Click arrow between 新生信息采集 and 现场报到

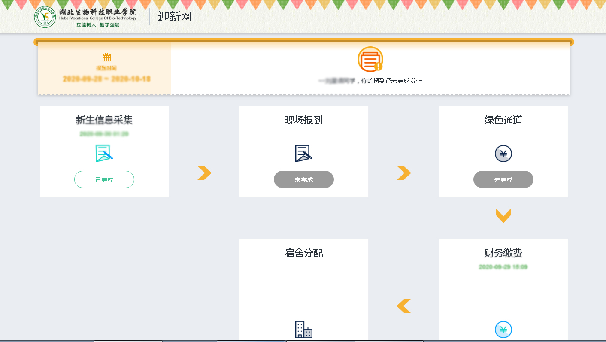click(204, 173)
